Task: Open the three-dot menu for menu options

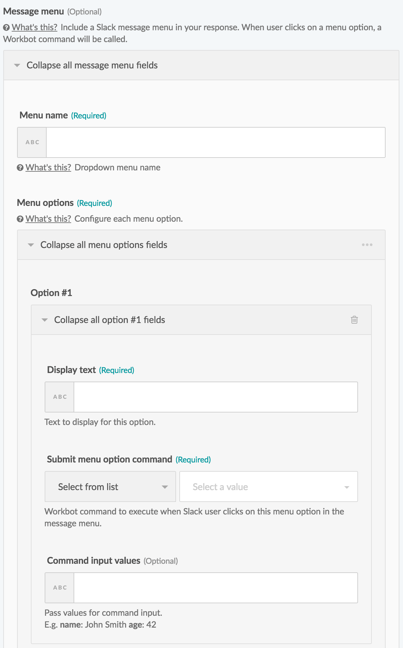Action: pos(367,245)
